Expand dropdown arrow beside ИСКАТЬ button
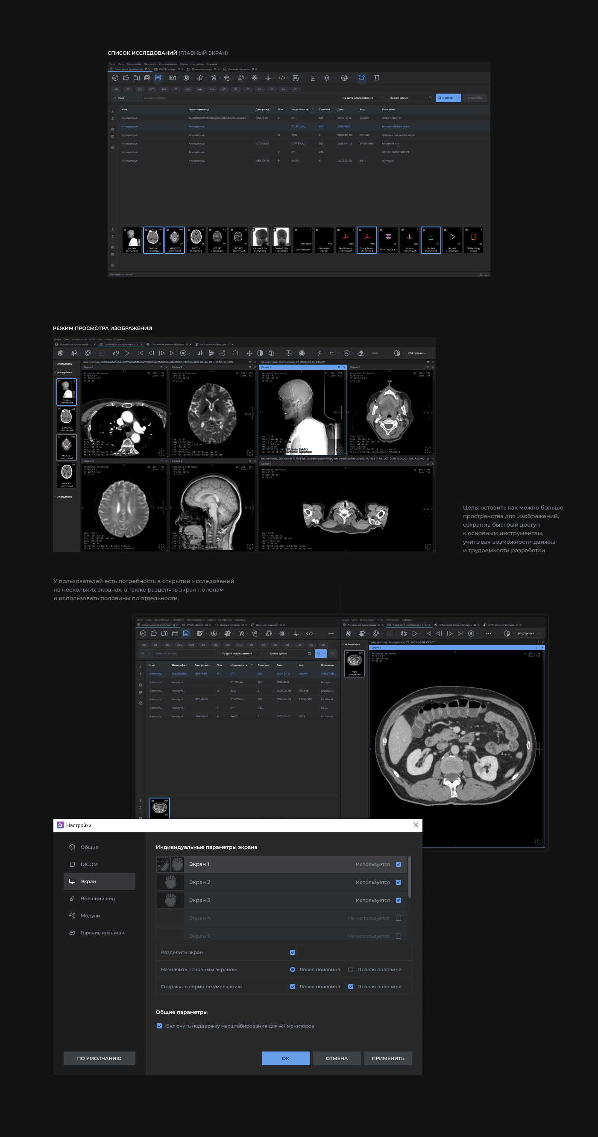598x1137 pixels. (459, 98)
